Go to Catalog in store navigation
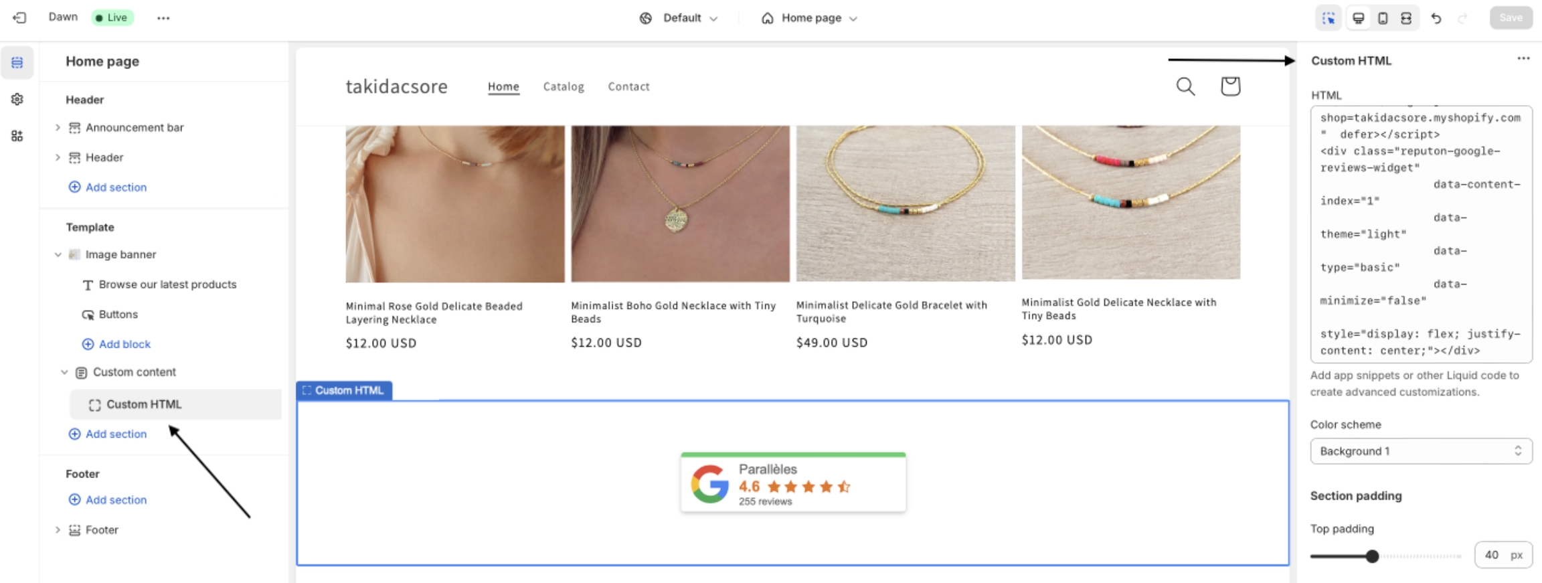Viewport: 1542px width, 583px height. point(563,86)
